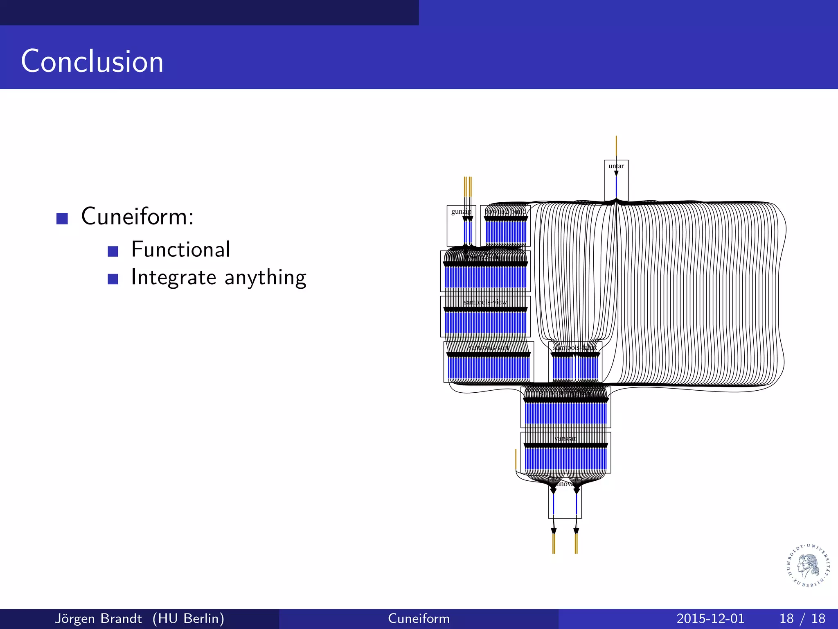
Task: Click the Humboldt University seal logo
Action: tap(809, 566)
